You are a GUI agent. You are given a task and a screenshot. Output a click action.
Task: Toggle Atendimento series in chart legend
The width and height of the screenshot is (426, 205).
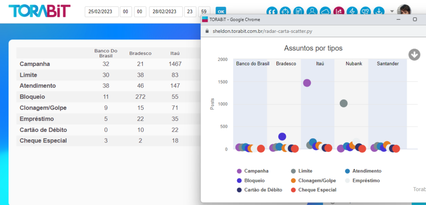pos(363,171)
